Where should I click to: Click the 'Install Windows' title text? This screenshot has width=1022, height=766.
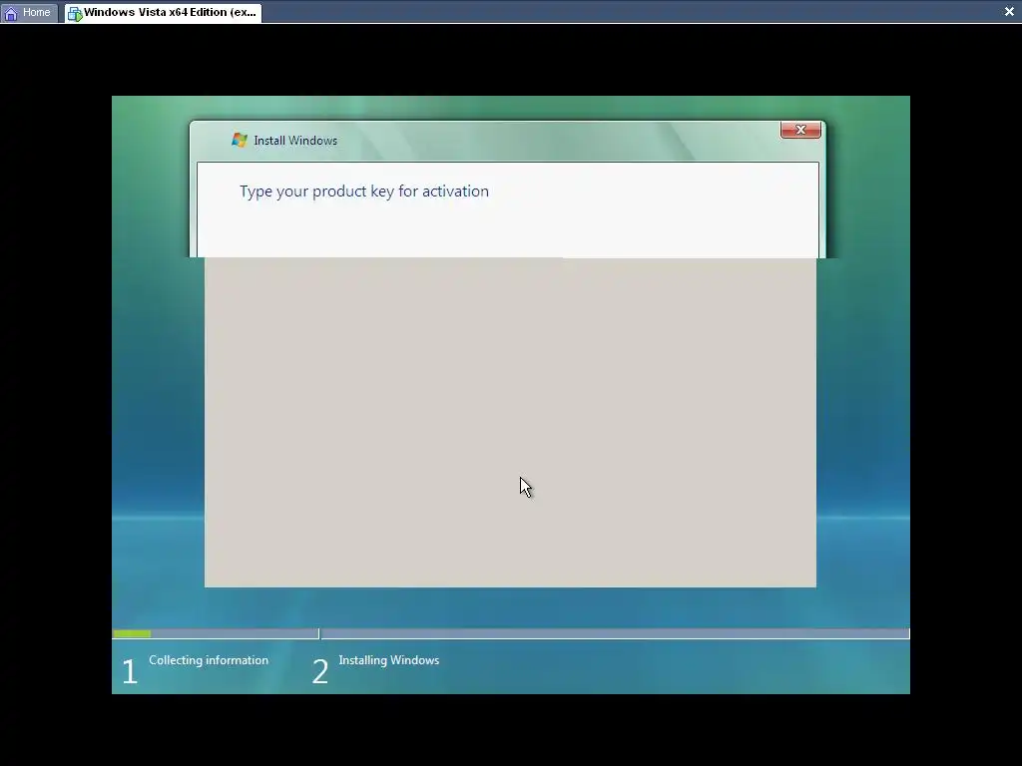[295, 141]
